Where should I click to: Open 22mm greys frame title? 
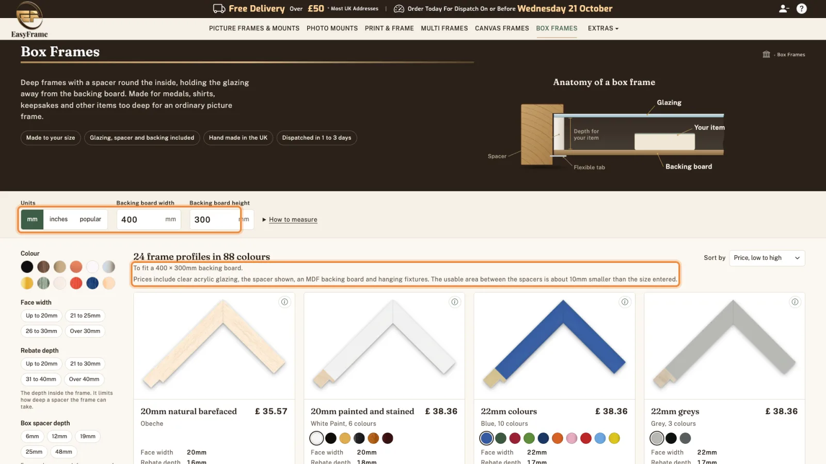click(675, 411)
